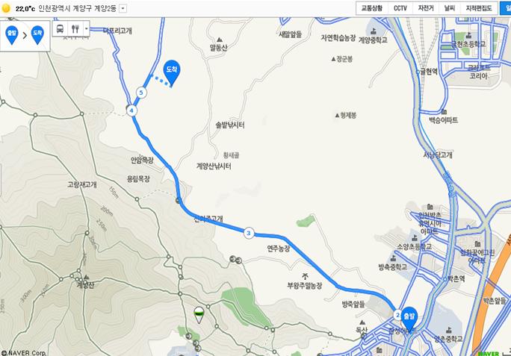The width and height of the screenshot is (511, 356).
Task: Click the 도착 destination marker on the map
Action: click(x=172, y=72)
